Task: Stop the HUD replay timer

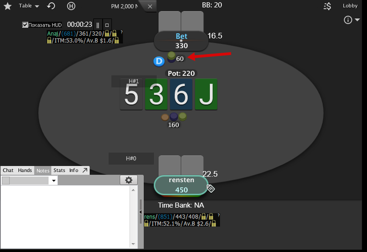Action: pos(107,25)
